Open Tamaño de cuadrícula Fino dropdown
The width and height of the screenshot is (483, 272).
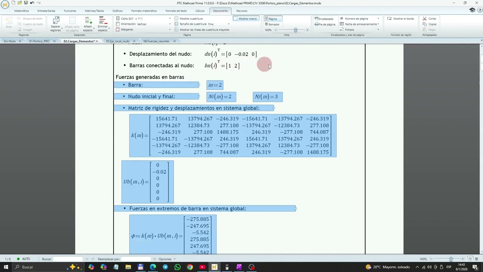[x=228, y=24]
